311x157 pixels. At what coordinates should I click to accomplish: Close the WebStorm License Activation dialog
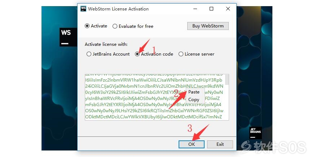pos(228,9)
